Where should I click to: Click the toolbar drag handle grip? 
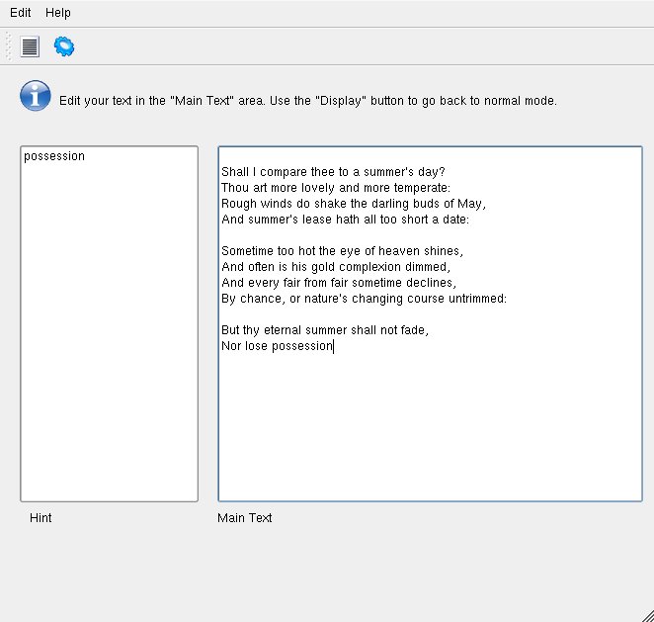8,46
